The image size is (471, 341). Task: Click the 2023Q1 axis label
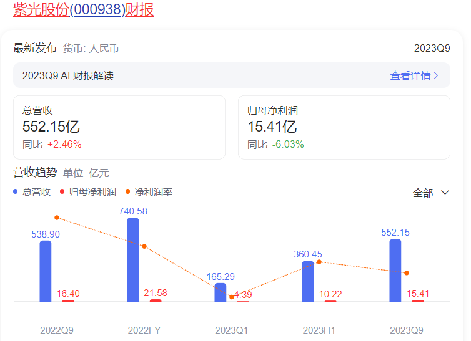232,330
